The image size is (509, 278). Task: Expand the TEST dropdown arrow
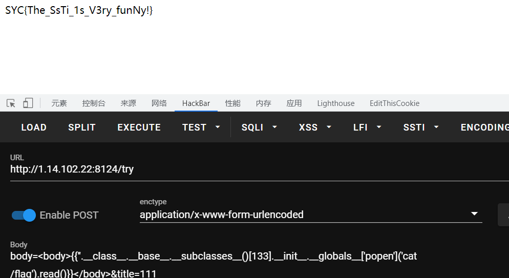click(x=218, y=127)
